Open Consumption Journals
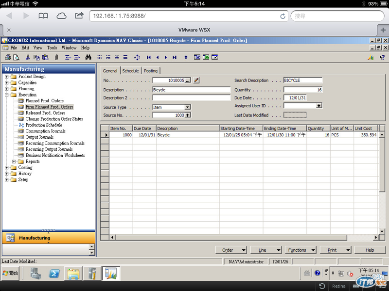Viewport: 389px width, 291px height. point(45,131)
